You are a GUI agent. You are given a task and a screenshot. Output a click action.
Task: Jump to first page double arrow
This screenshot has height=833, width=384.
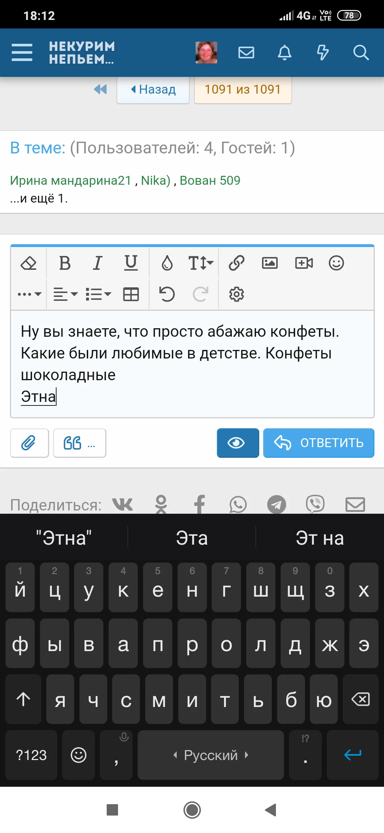coord(100,89)
